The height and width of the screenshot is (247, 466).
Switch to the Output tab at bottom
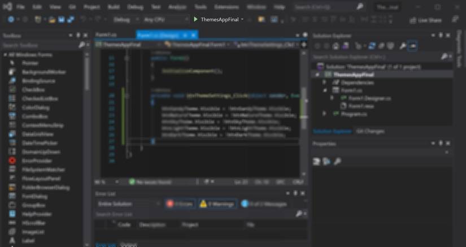tap(128, 245)
